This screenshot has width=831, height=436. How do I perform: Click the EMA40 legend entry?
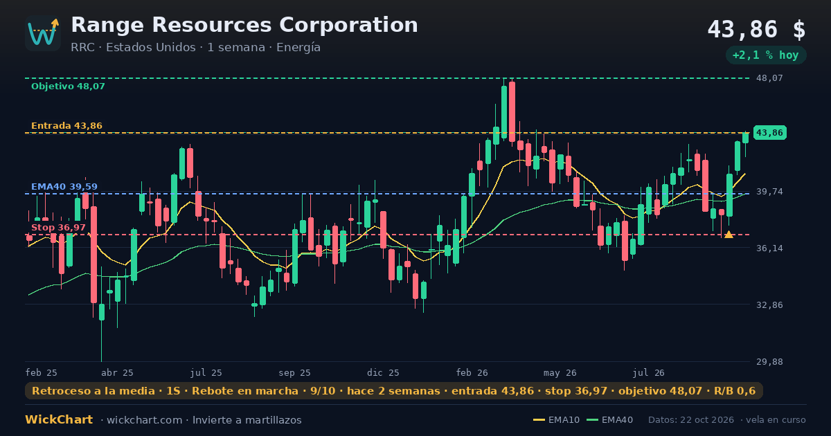pos(609,420)
